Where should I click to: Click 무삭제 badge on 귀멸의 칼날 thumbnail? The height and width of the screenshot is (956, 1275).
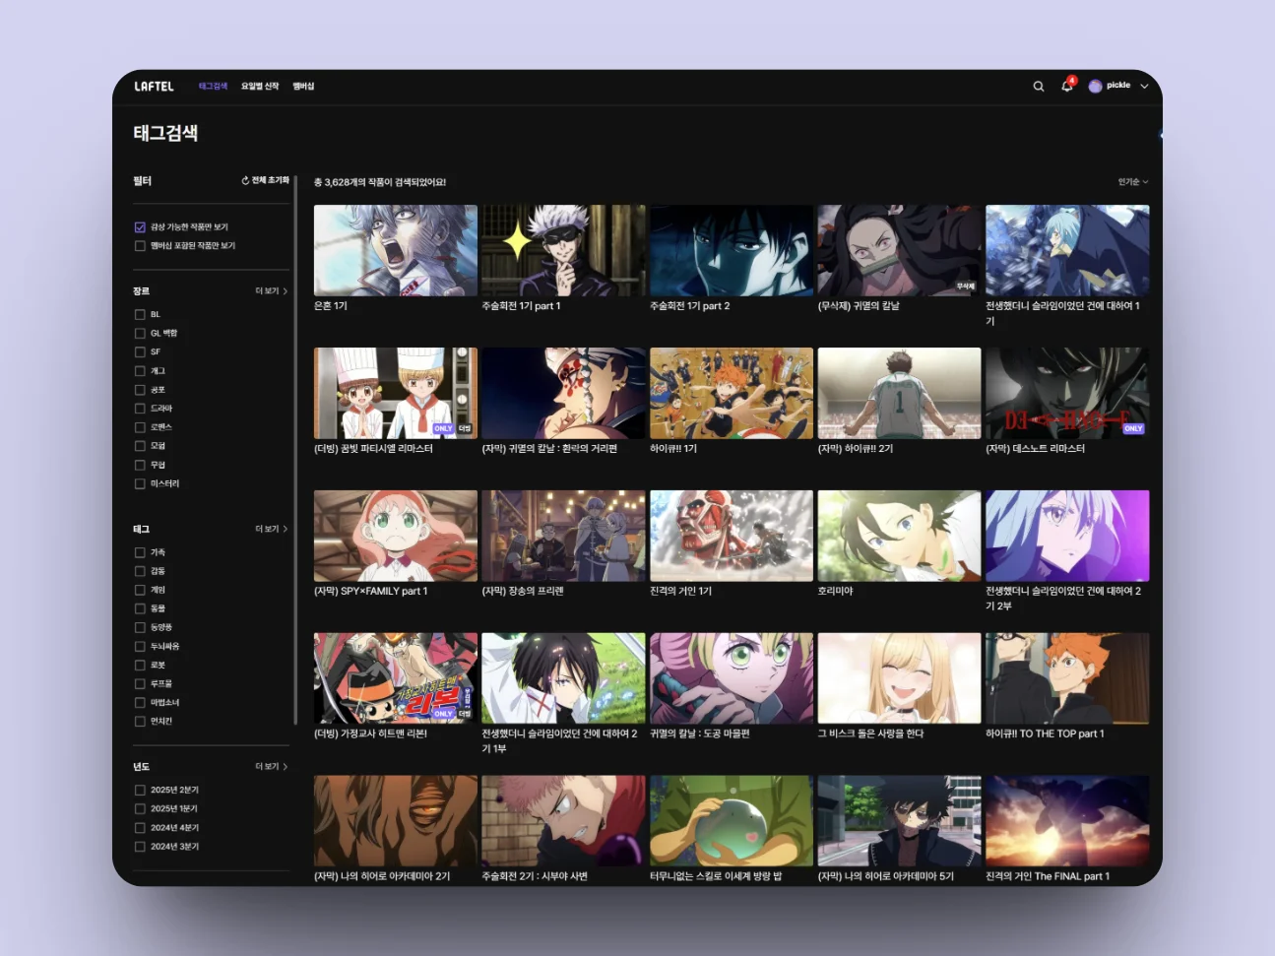coord(965,287)
